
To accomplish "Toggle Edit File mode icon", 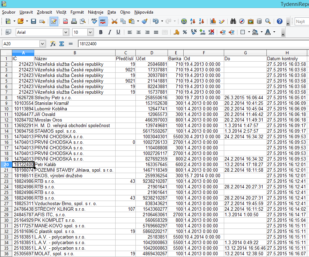I will click(54, 21).
